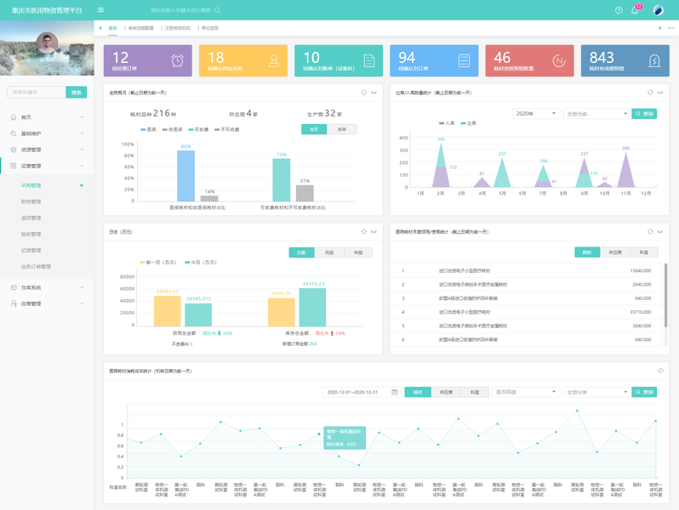Viewport: 679px width, 510px height.
Task: Click the 自营管理 person icon
Action: tap(14, 303)
